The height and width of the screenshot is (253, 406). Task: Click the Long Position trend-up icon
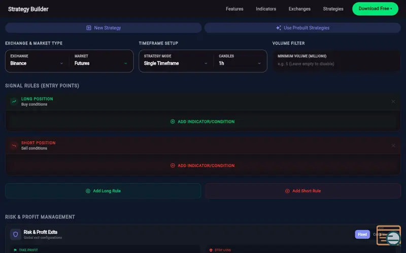click(14, 102)
